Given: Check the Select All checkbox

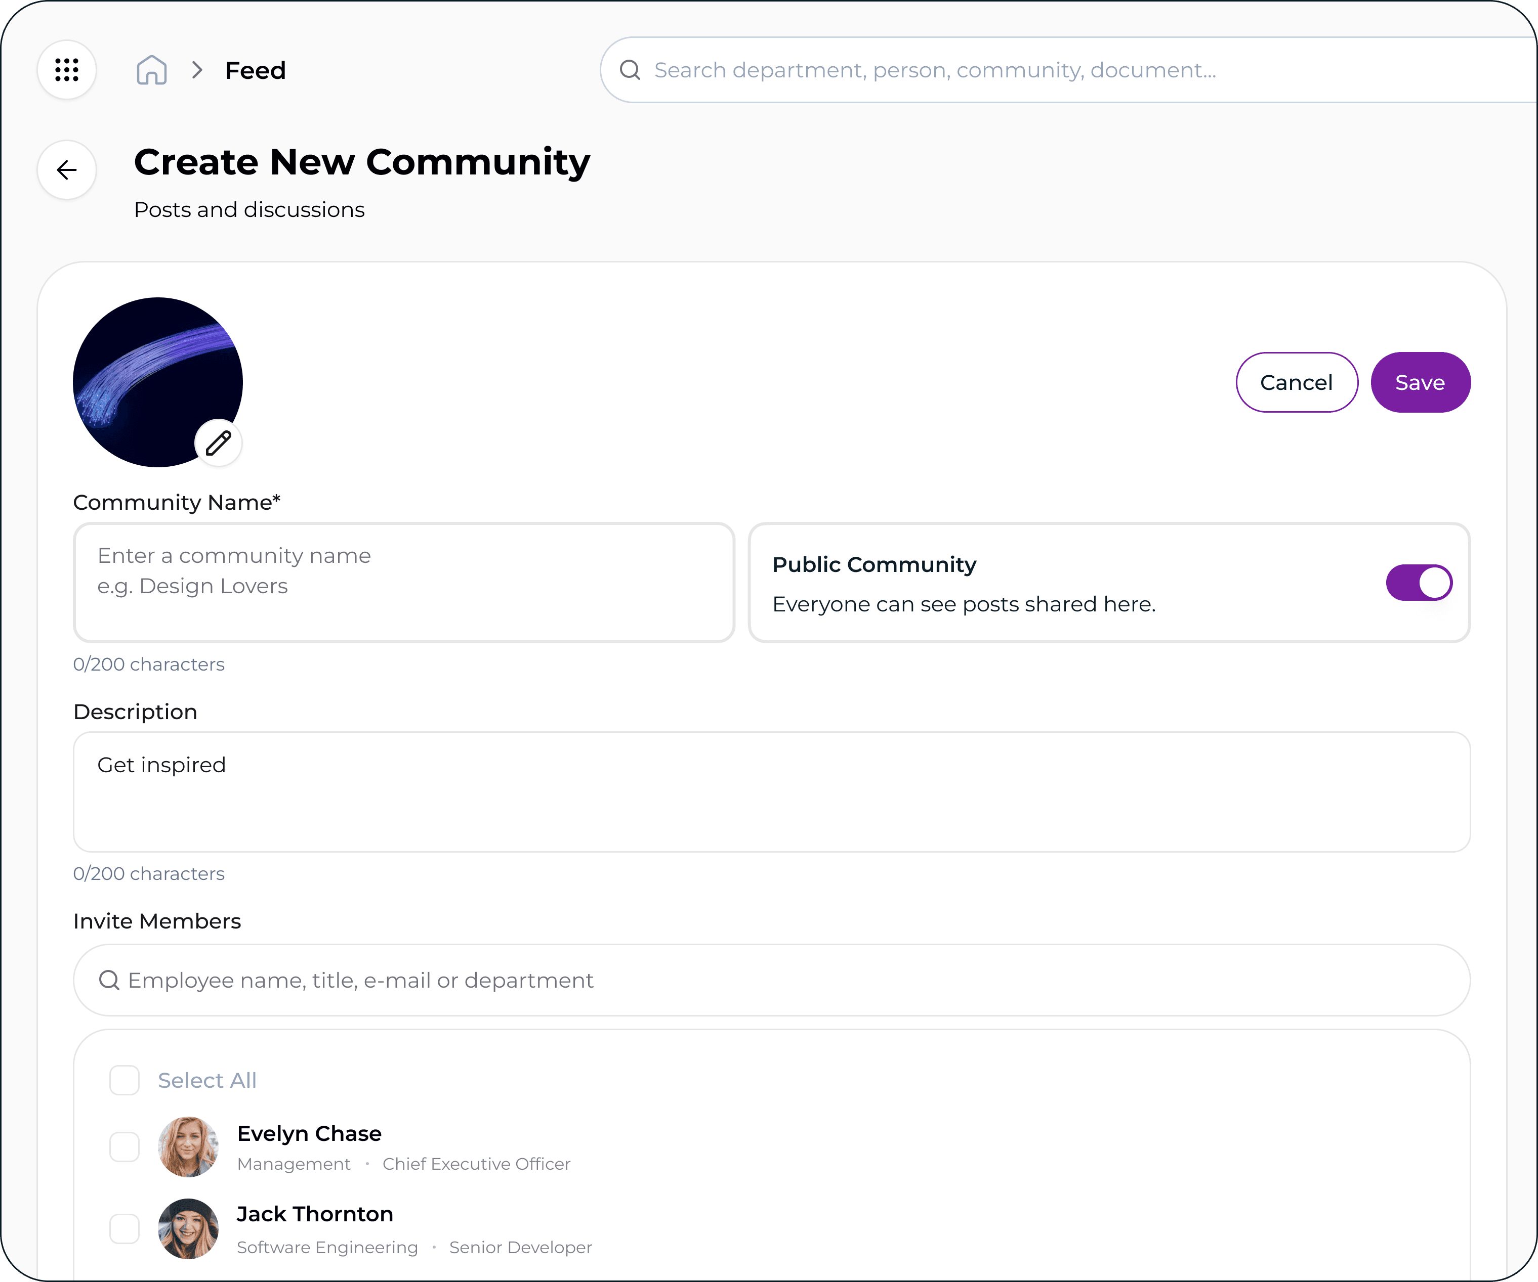Looking at the screenshot, I should coord(124,1080).
